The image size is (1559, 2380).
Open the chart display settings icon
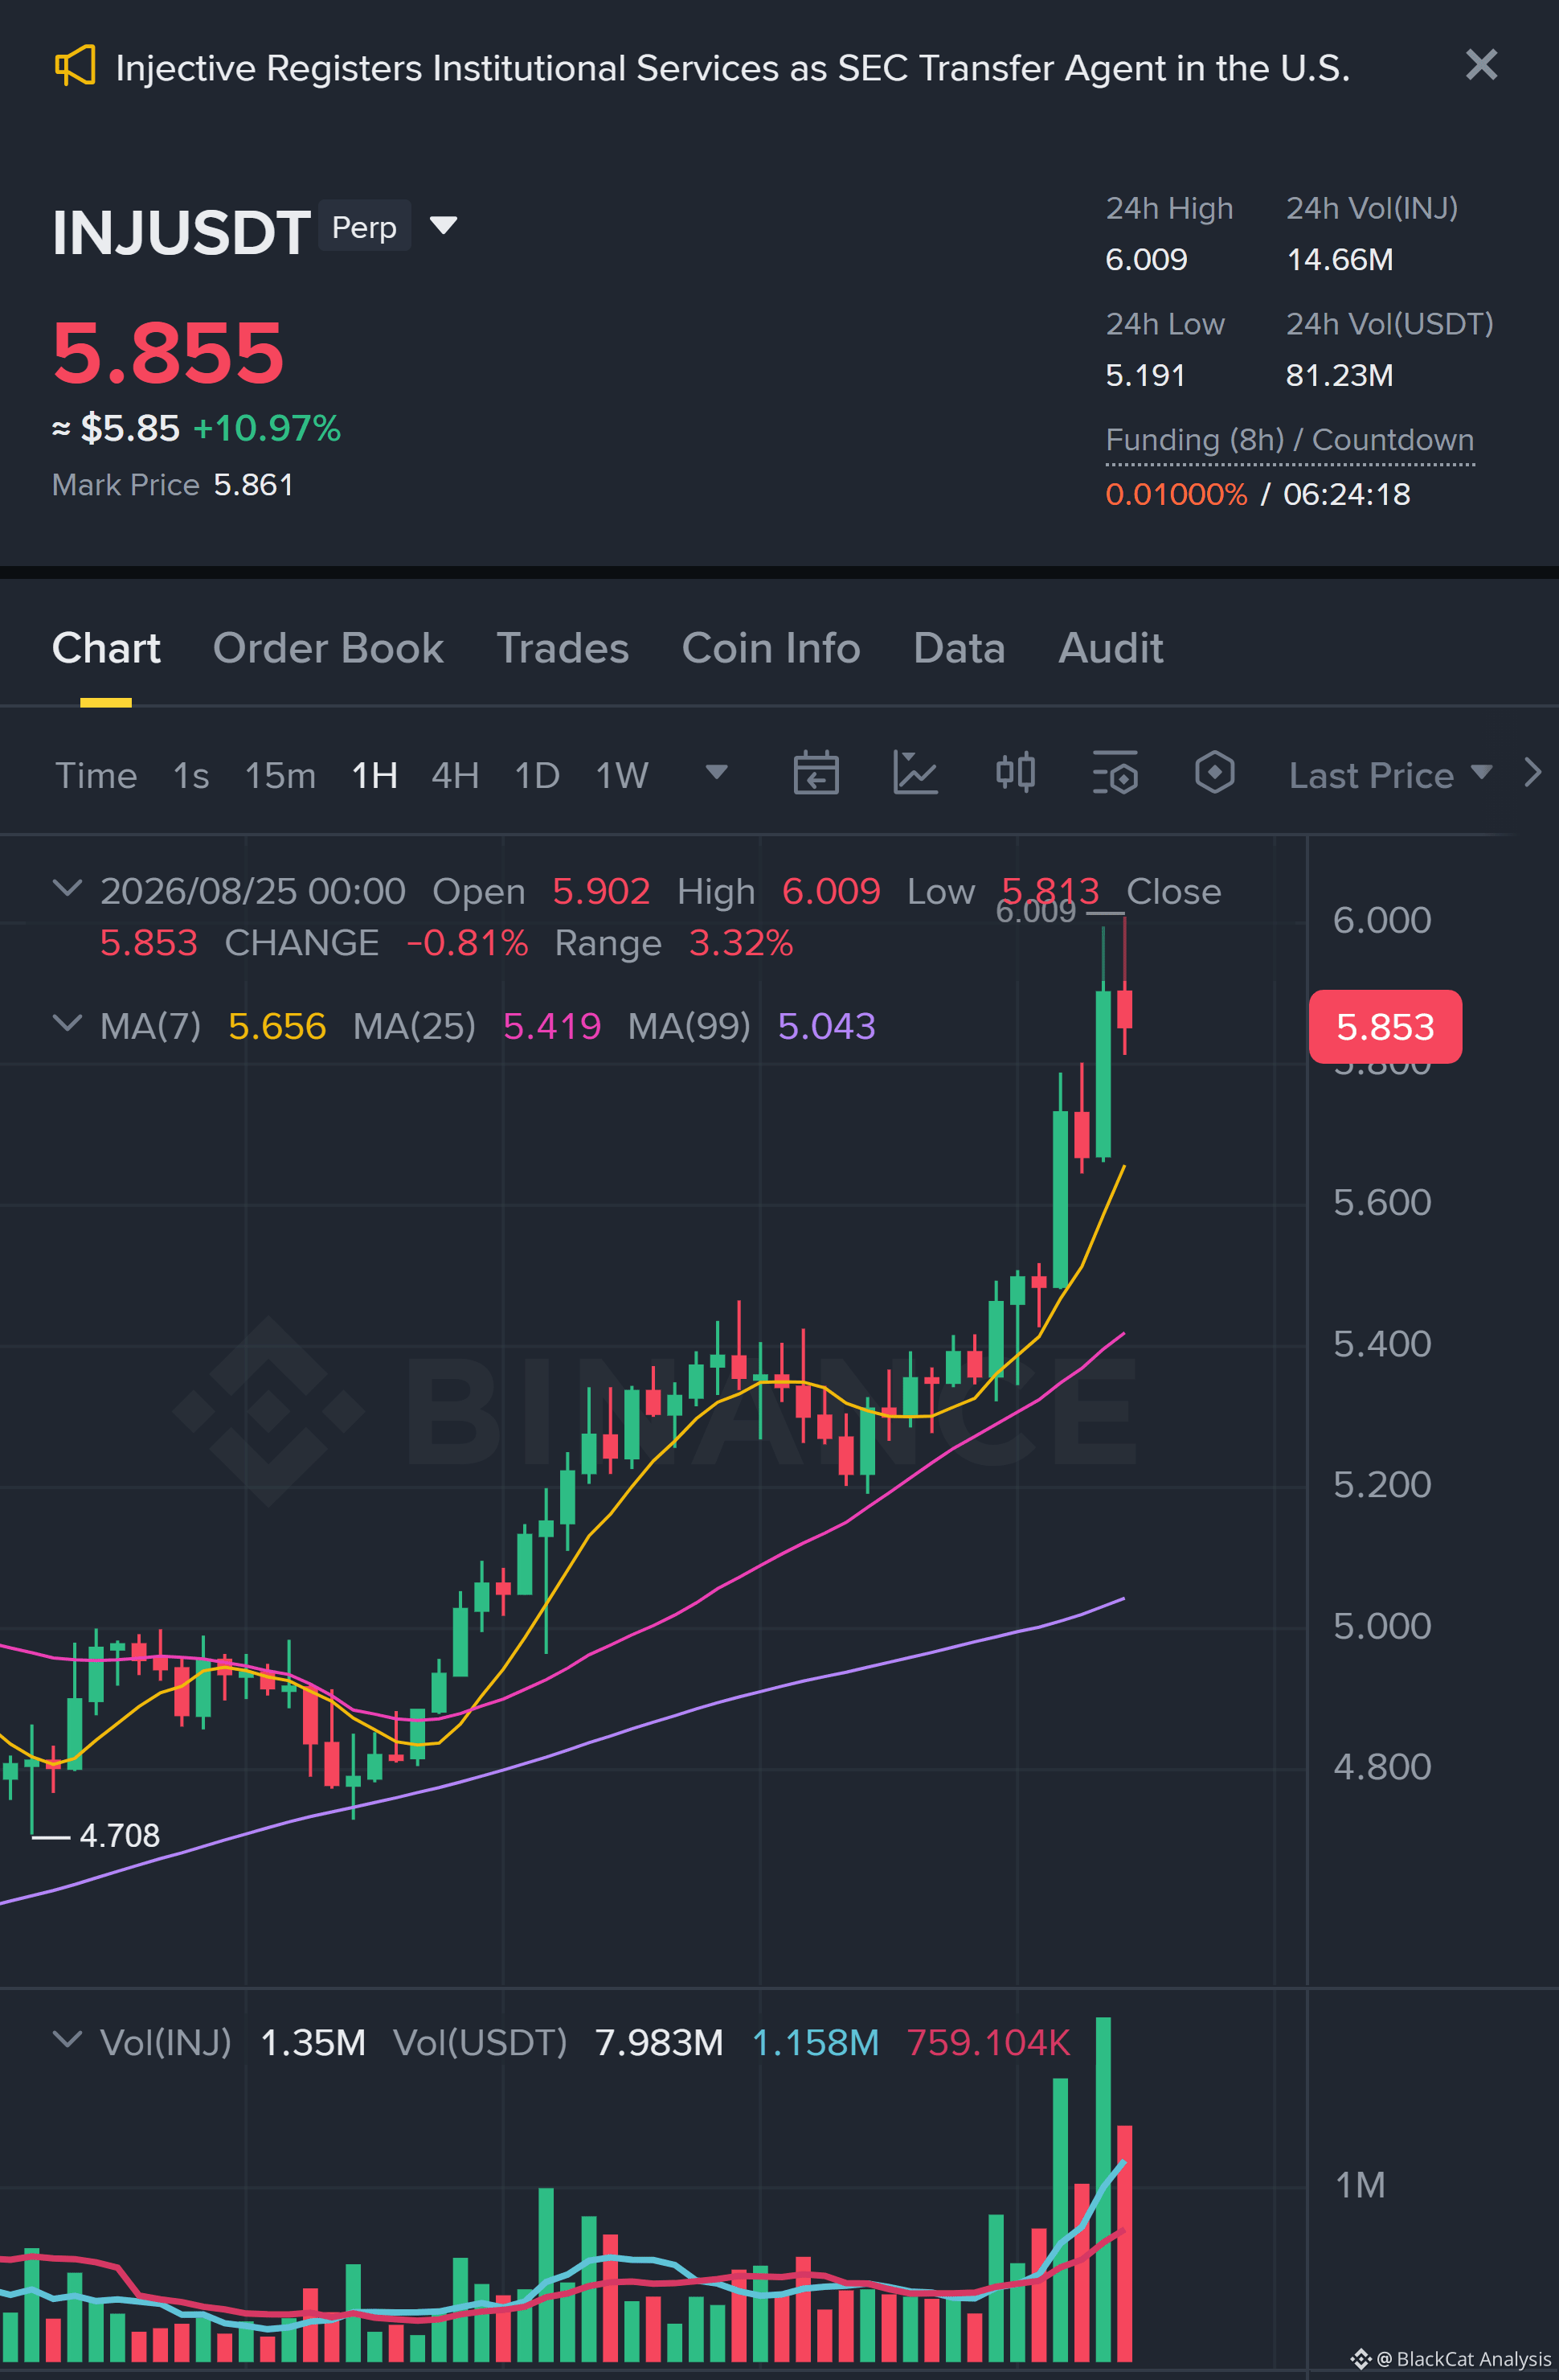click(1115, 773)
